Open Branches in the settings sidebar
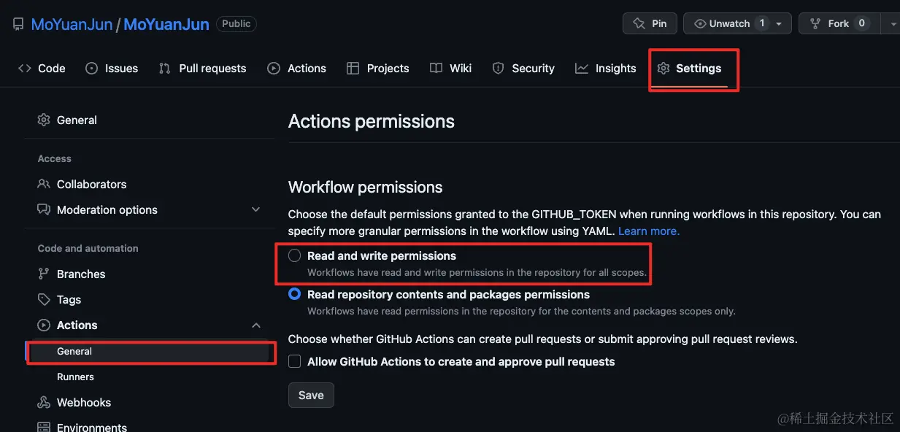The height and width of the screenshot is (432, 900). (81, 274)
